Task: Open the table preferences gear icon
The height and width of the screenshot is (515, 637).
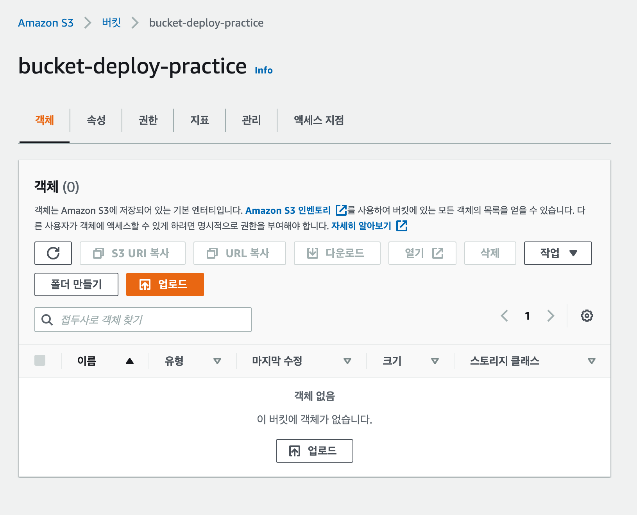Action: click(x=587, y=316)
